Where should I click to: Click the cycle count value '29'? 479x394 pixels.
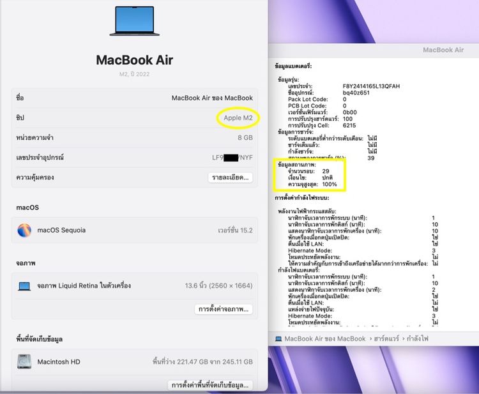tap(326, 171)
